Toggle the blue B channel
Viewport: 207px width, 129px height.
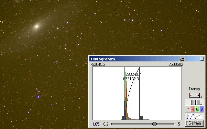coord(201,109)
